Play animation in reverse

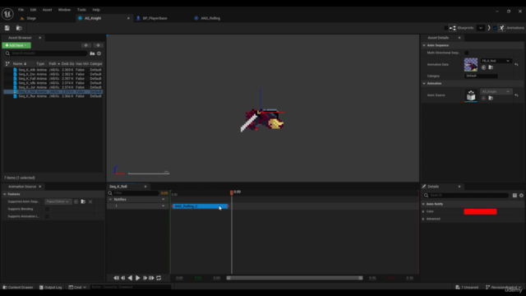tap(130, 278)
